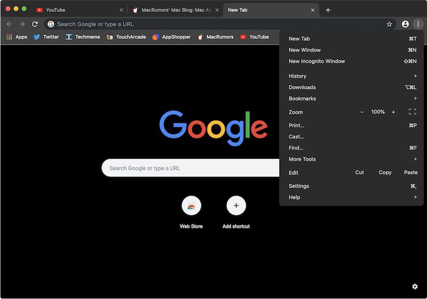Increase zoom with the plus control
This screenshot has height=299, width=427.
coord(393,112)
